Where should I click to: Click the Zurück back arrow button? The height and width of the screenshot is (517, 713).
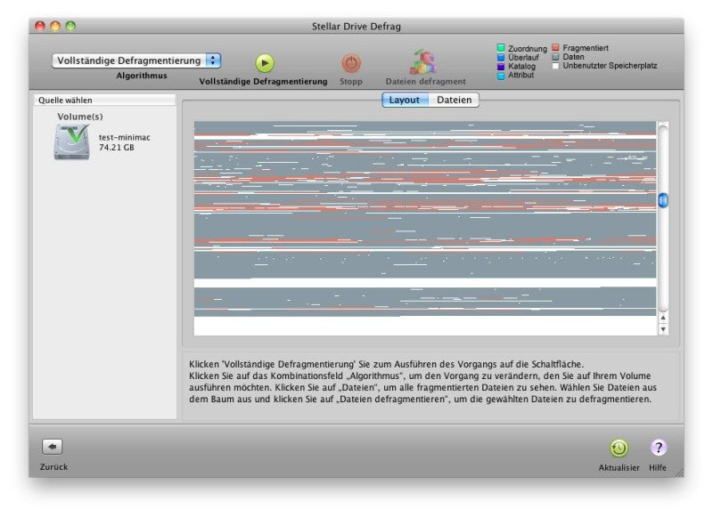53,447
